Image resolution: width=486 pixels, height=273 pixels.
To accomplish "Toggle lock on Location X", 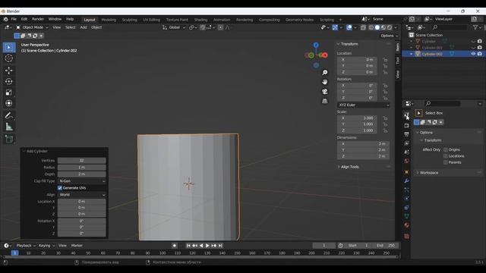I will (x=385, y=60).
